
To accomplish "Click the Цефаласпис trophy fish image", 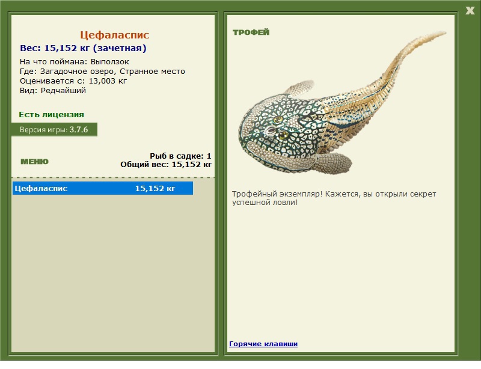I will [342, 103].
